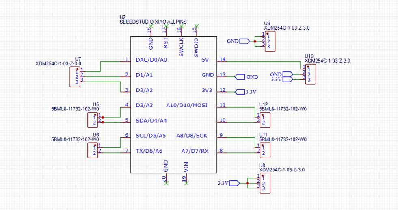Screen dimensions: 398x210
Task: Click the D3/A3 pin label
Action: [144, 105]
